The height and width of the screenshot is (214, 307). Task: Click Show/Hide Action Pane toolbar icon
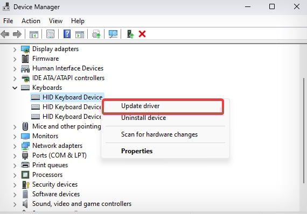80,34
